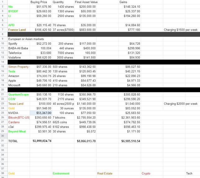
Task: Click the Buying Price column header cell
Action: (41, 2)
